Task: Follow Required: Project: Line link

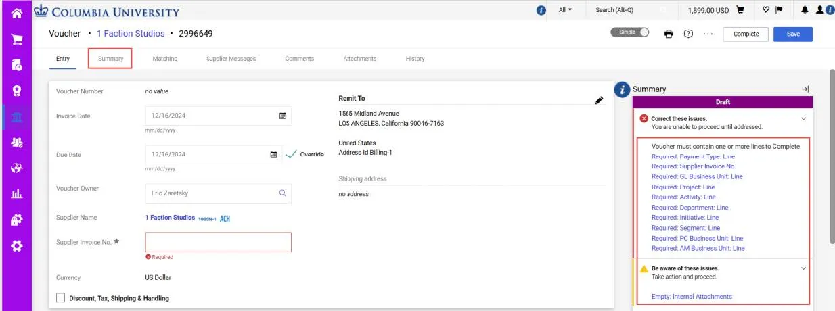Action: (x=683, y=187)
